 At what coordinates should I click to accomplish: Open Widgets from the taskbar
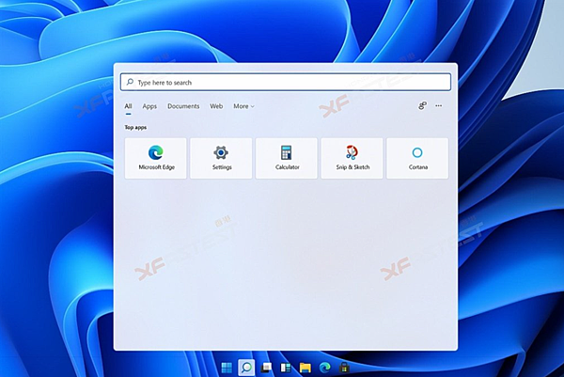point(286,368)
